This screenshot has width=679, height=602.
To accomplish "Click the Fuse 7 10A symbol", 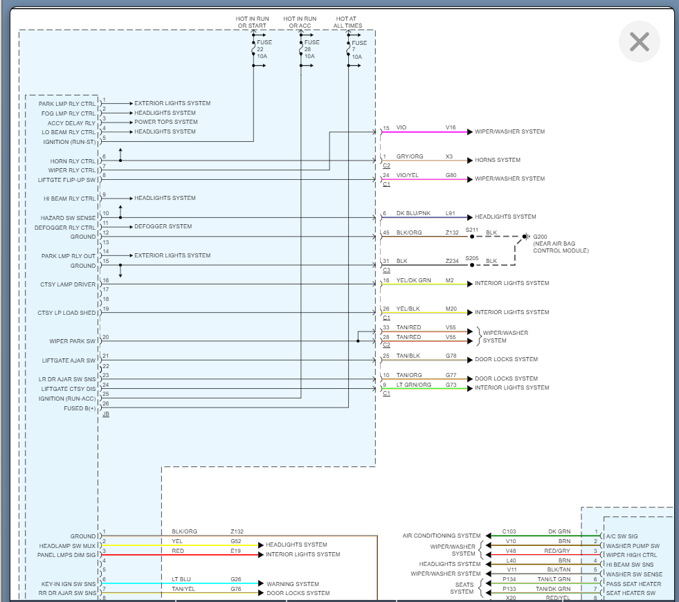I will pos(349,49).
